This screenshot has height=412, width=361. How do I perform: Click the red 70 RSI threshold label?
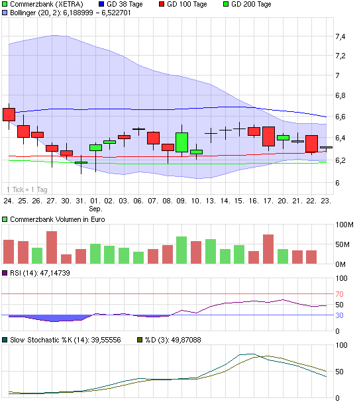[339, 294]
